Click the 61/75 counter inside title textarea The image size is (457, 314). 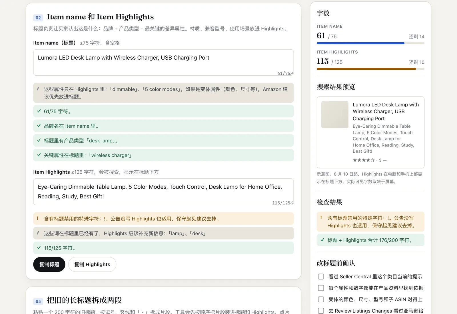(x=283, y=73)
